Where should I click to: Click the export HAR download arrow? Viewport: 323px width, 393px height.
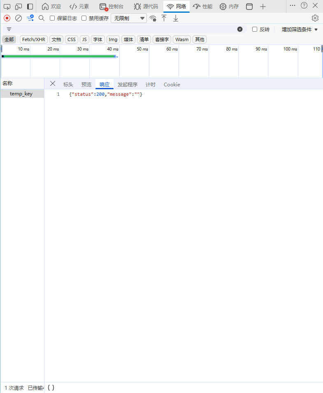(x=176, y=18)
